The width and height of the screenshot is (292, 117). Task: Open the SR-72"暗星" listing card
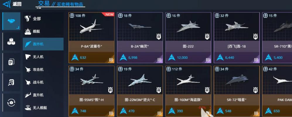[237, 91]
